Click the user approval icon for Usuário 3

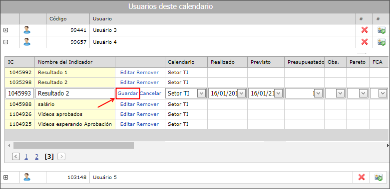point(382,30)
